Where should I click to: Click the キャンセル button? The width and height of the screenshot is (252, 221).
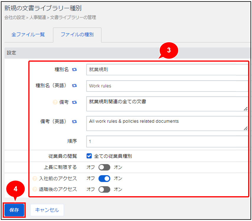tap(47, 210)
